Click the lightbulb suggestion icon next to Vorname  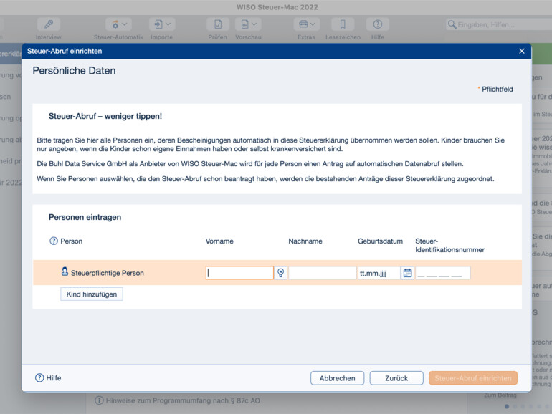pyautogui.click(x=280, y=273)
